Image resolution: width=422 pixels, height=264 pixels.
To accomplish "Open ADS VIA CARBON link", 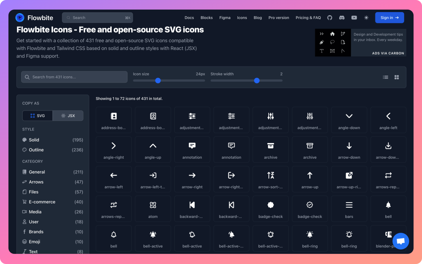I will click(x=388, y=53).
